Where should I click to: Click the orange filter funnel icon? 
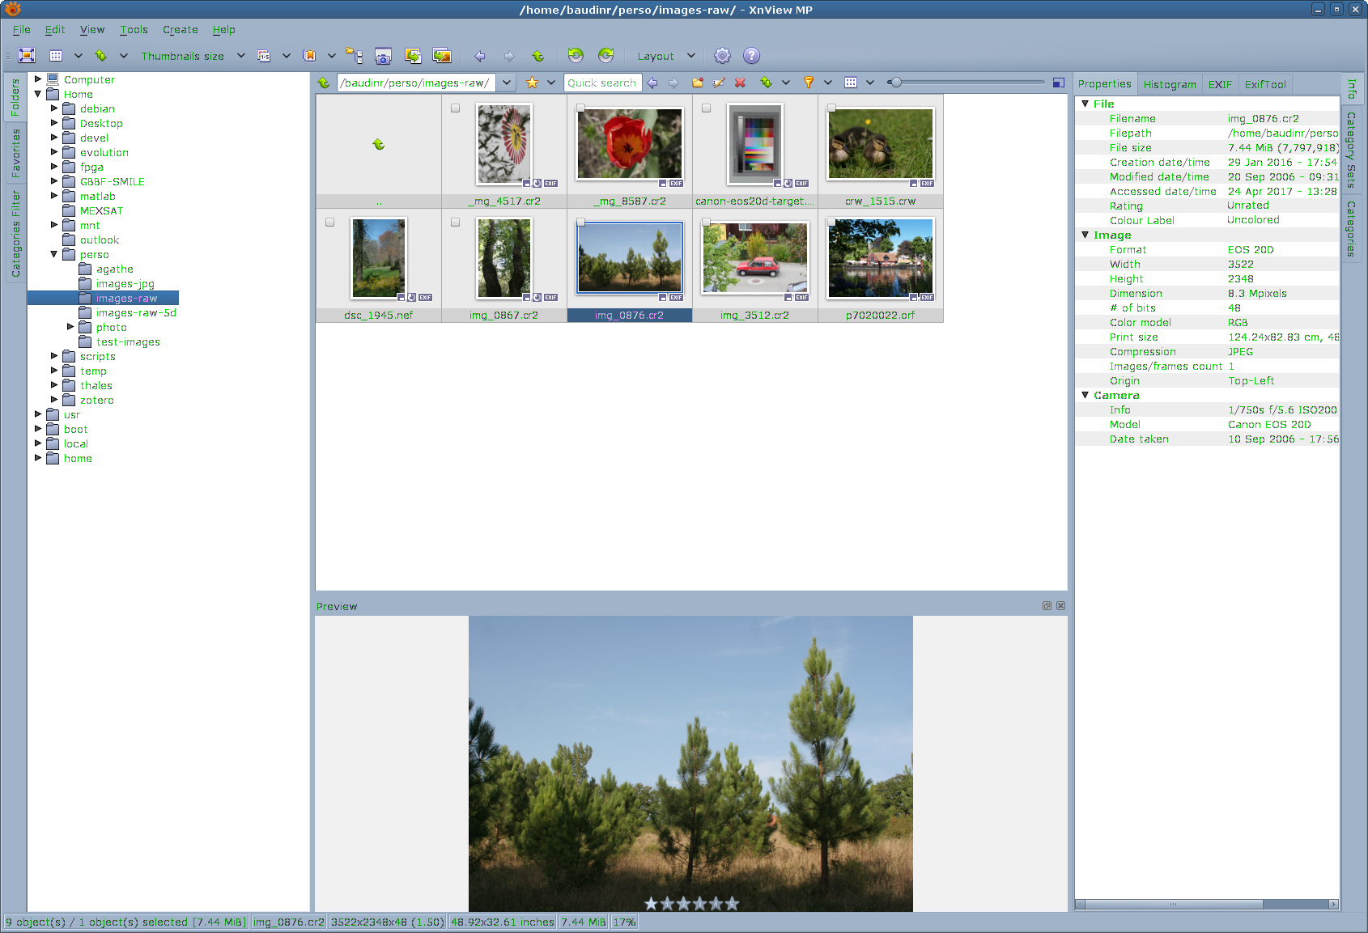tap(808, 83)
